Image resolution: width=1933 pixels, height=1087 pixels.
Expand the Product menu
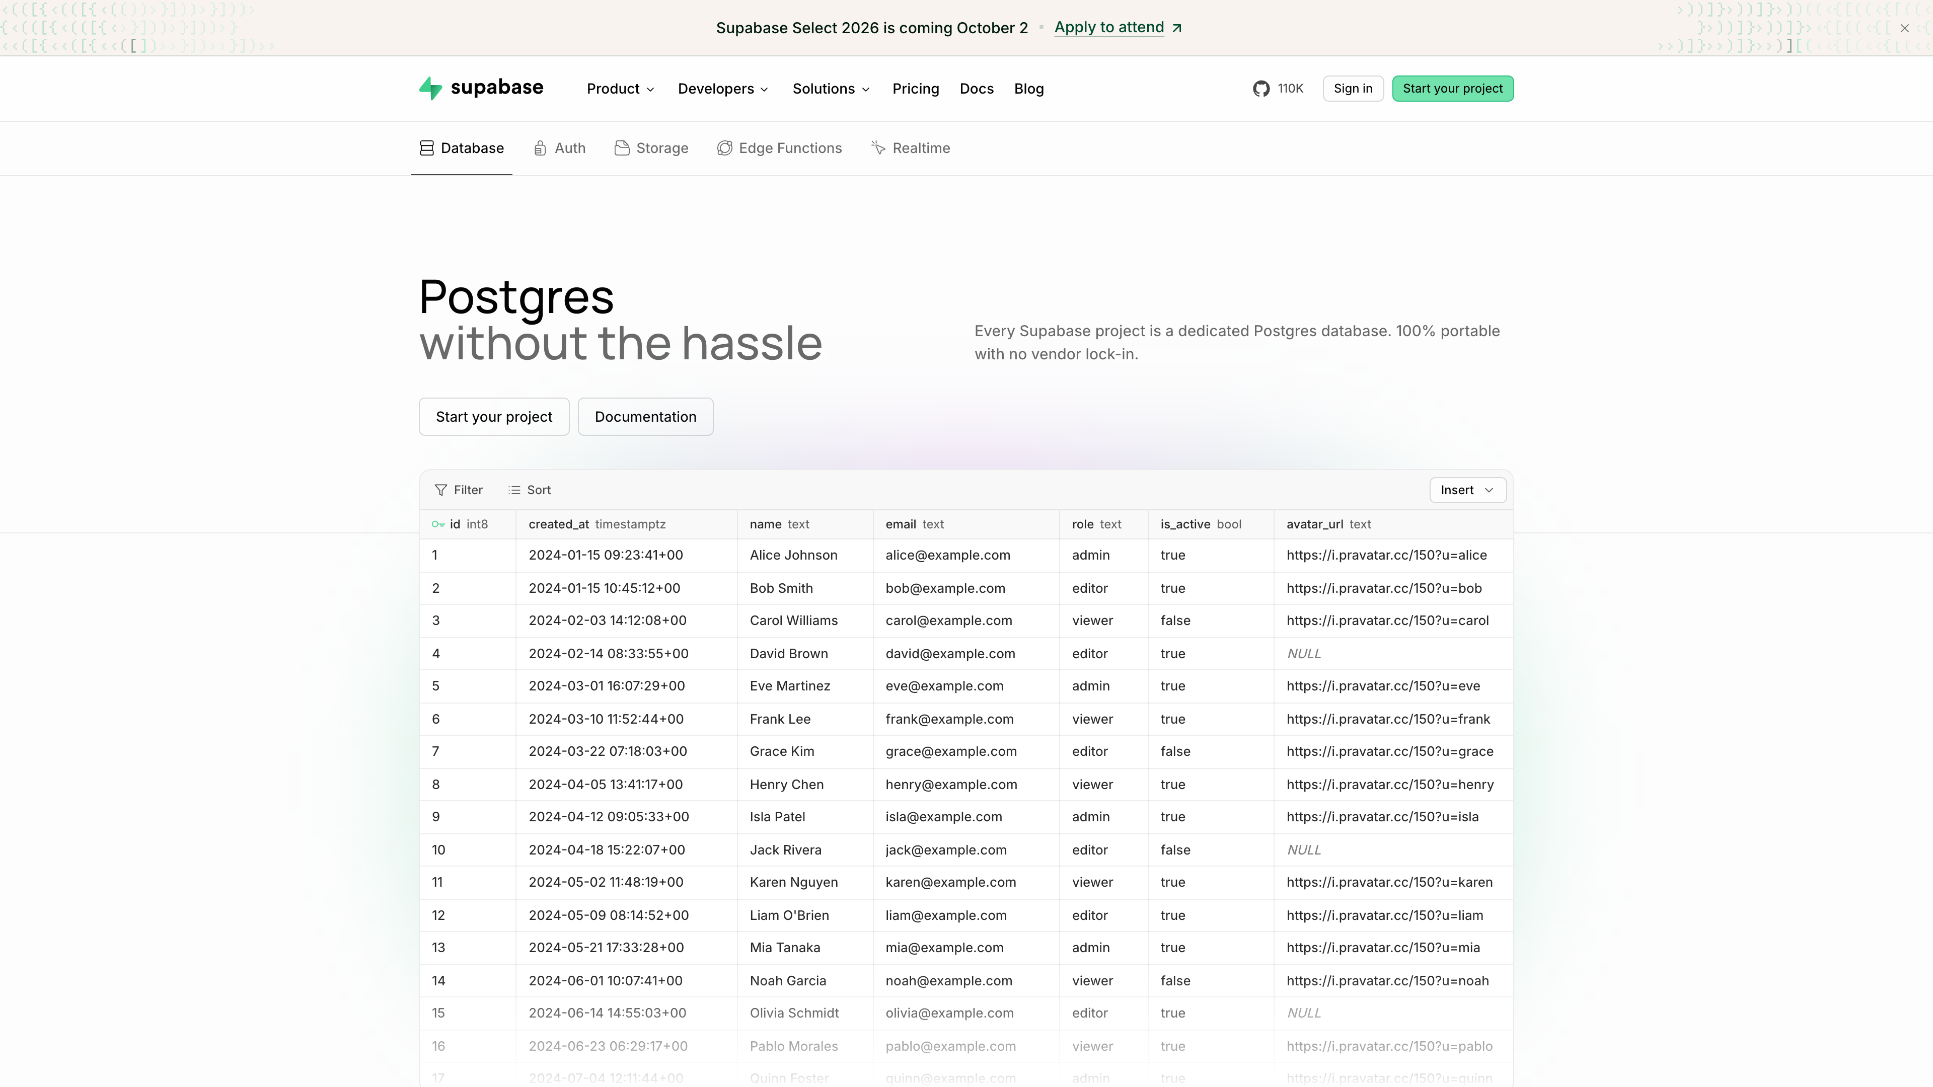pos(621,89)
